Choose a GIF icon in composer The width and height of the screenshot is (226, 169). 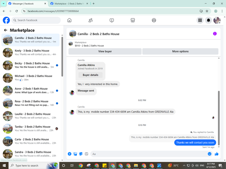click(86, 154)
